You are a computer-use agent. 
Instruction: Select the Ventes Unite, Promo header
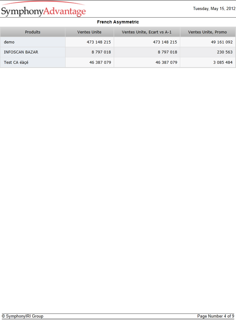[x=208, y=32]
